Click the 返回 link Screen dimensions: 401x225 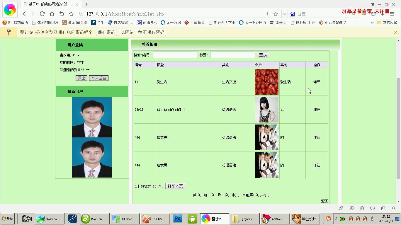(x=324, y=201)
